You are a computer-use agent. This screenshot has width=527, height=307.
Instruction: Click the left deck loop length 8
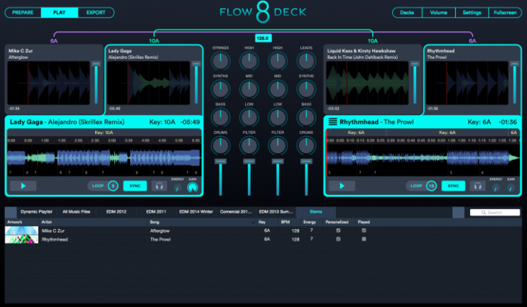click(113, 186)
